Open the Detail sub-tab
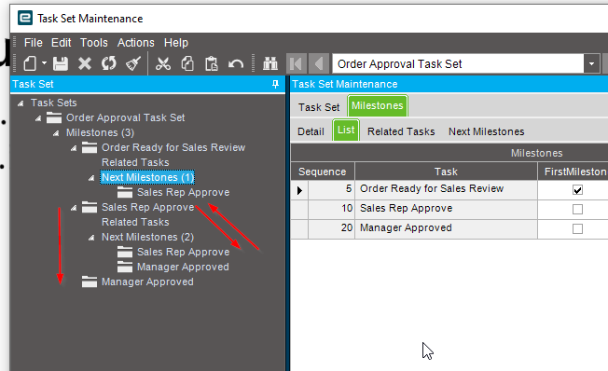The width and height of the screenshot is (608, 371). click(311, 131)
